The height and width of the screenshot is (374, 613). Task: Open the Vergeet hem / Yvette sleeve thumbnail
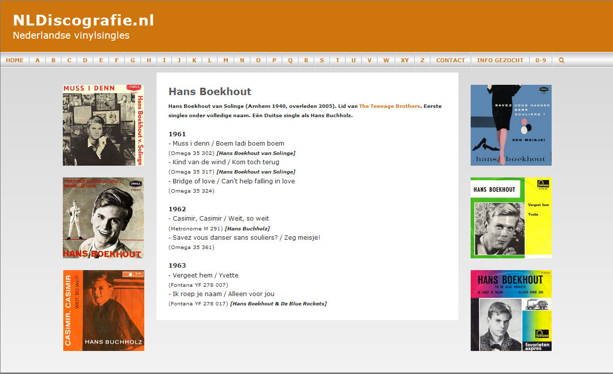point(511,218)
